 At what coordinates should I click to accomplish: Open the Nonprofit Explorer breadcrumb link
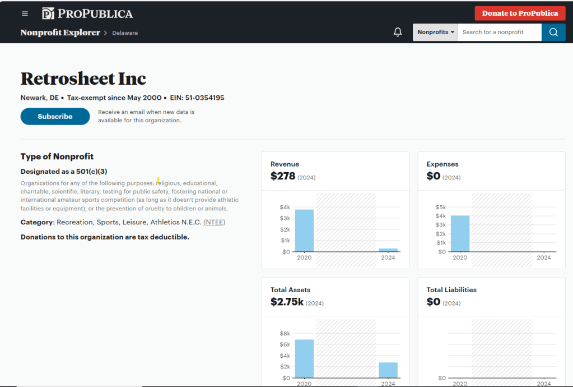click(x=60, y=33)
